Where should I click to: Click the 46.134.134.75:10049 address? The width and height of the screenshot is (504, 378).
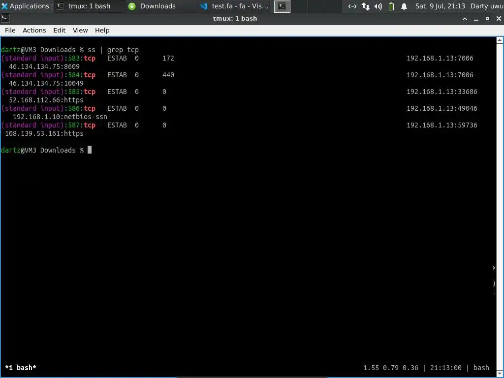click(x=46, y=83)
